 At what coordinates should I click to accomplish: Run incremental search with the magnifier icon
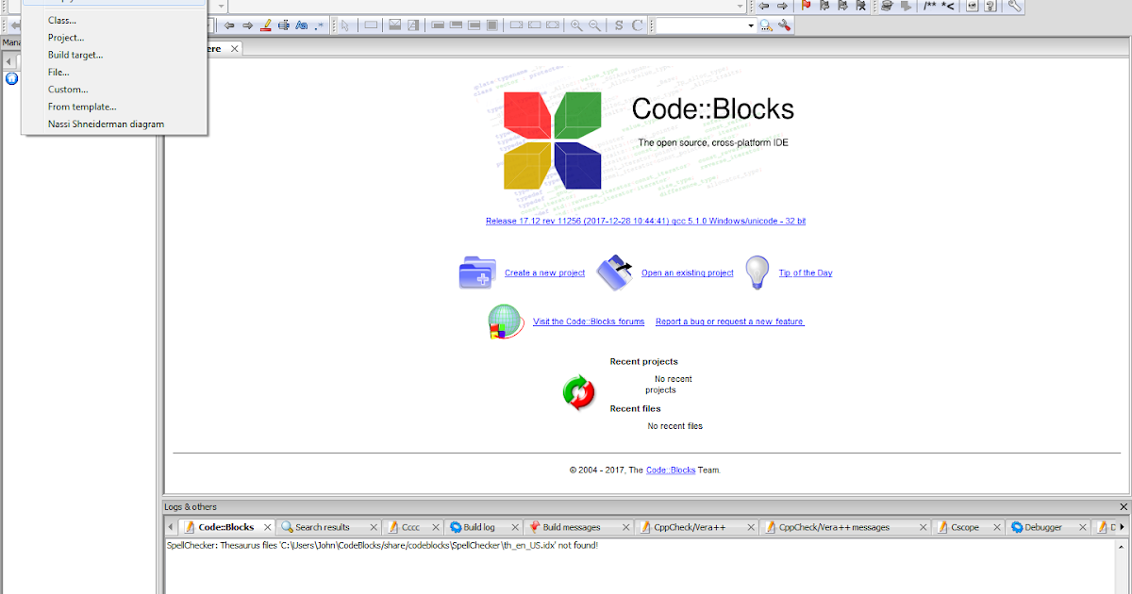coord(766,25)
